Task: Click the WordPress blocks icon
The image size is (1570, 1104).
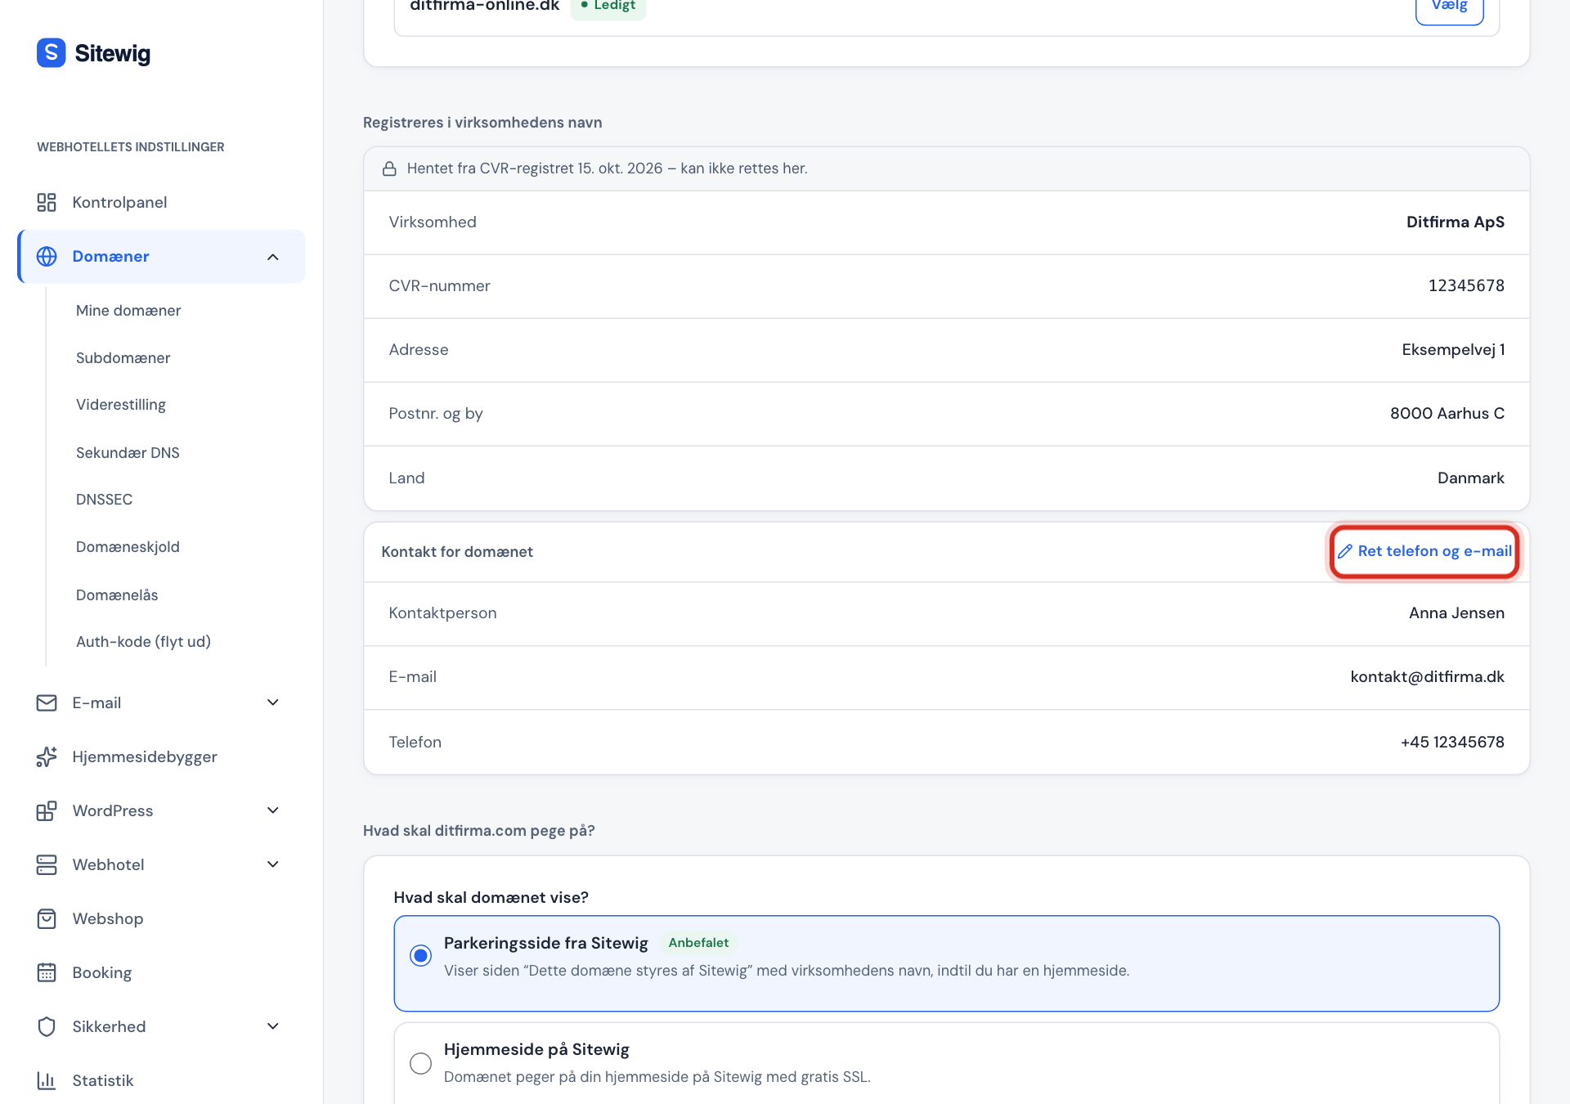Action: click(x=47, y=810)
